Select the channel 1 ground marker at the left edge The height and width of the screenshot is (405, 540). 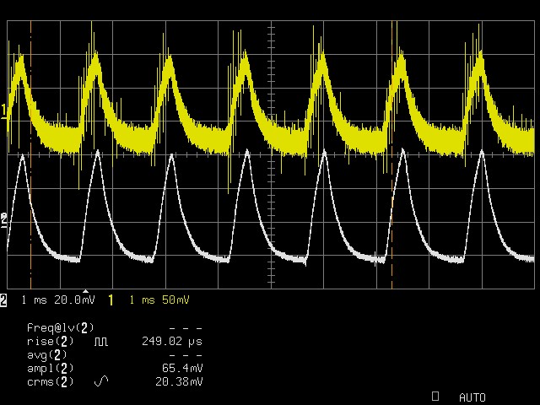[x=3, y=112]
